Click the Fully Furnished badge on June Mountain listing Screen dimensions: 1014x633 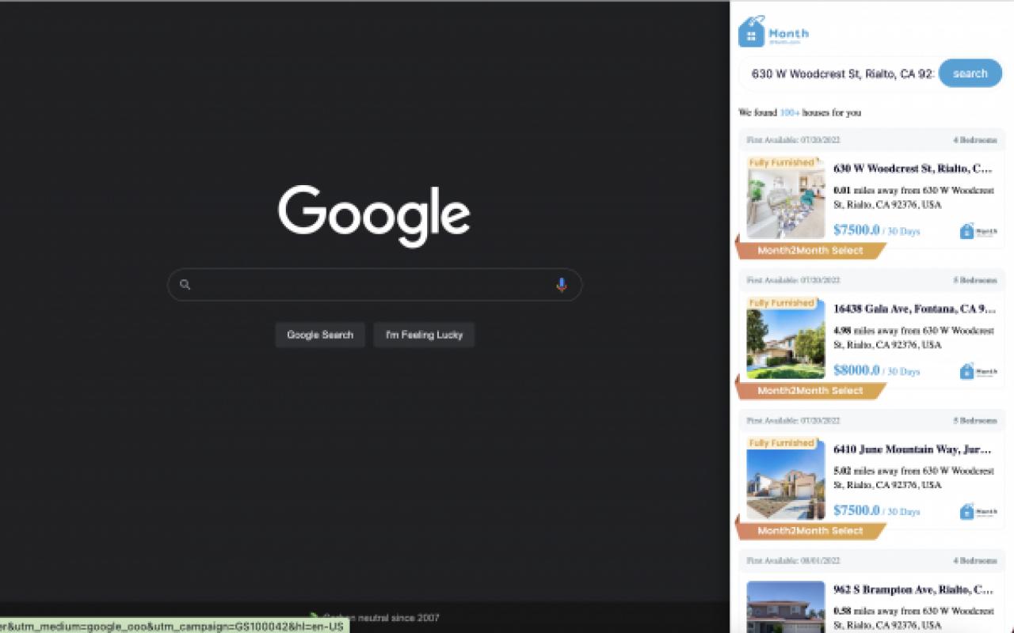782,443
